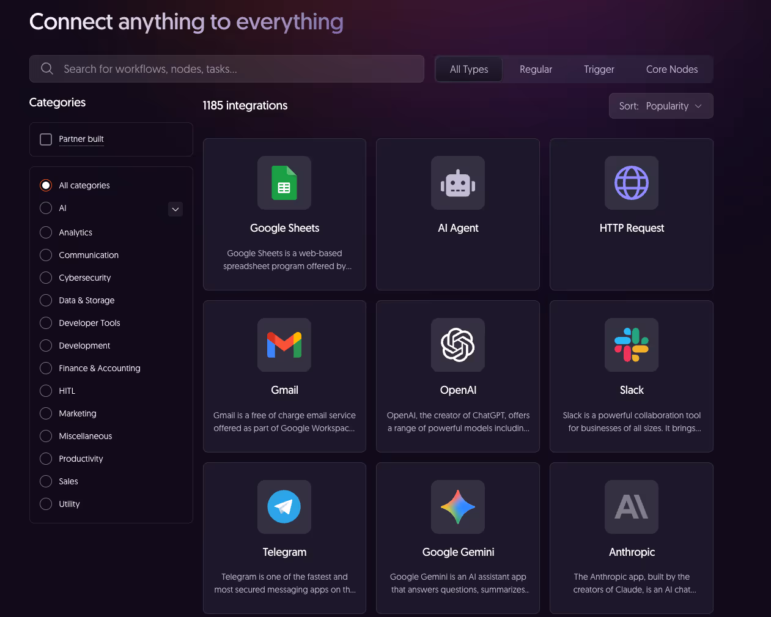Open the Telegram title link
Screen dimensions: 771x617
pos(284,552)
